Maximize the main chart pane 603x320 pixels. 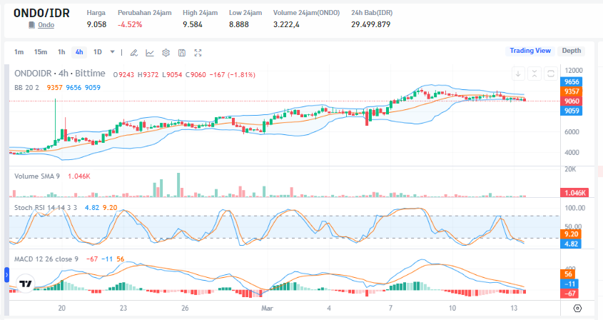coord(550,73)
